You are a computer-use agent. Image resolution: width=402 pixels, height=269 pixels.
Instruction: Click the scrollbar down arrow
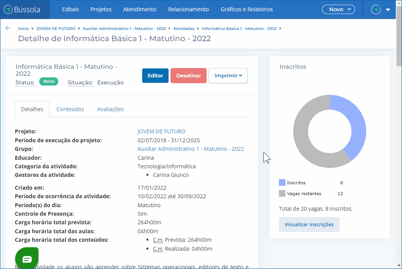tap(399, 266)
